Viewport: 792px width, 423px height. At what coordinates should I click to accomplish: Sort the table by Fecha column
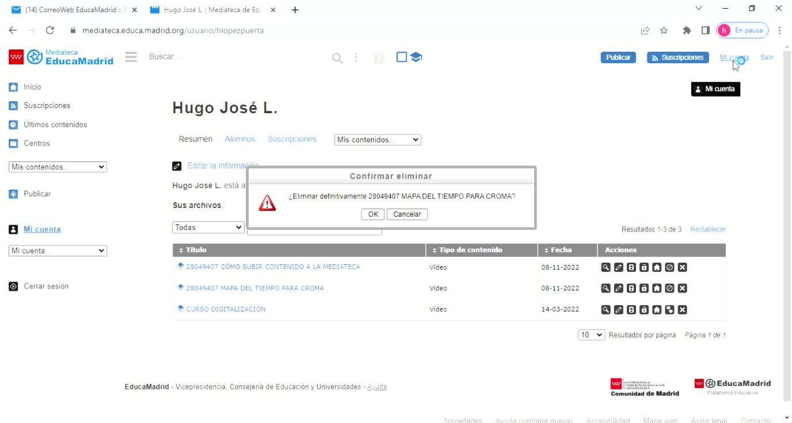(558, 250)
